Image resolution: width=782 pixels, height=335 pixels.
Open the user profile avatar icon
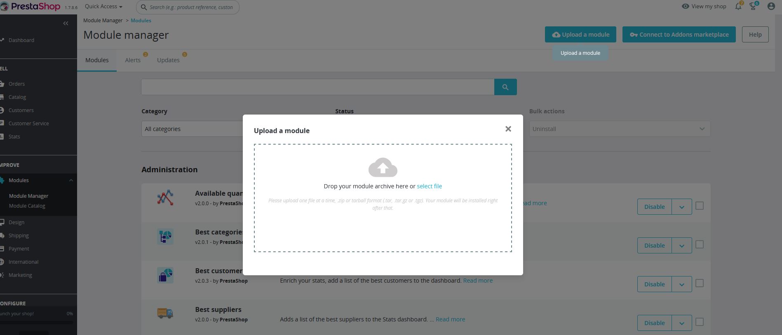771,6
